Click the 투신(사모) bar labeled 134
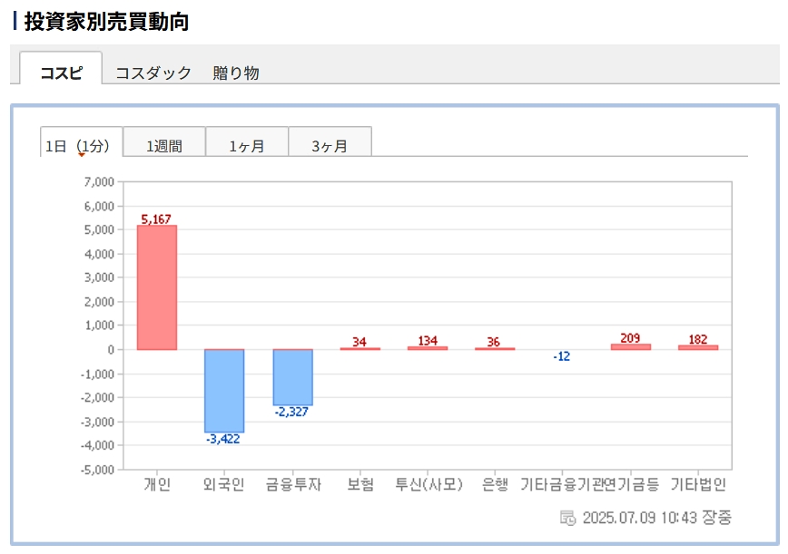The height and width of the screenshot is (554, 788). point(428,346)
